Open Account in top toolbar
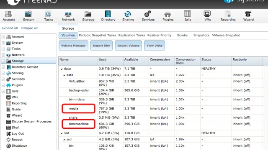 (x=8, y=16)
